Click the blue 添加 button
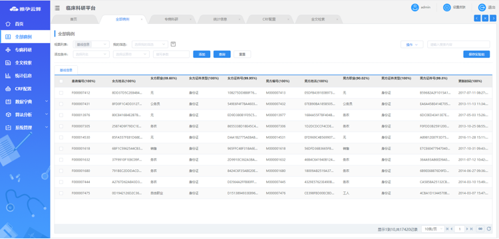This screenshot has width=499, height=239. tap(202, 54)
